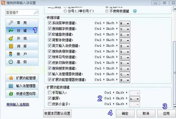The image size is (176, 119).
Task: Open the 简繁体快捷键 key dropdown (F)
Action: click(125, 40)
